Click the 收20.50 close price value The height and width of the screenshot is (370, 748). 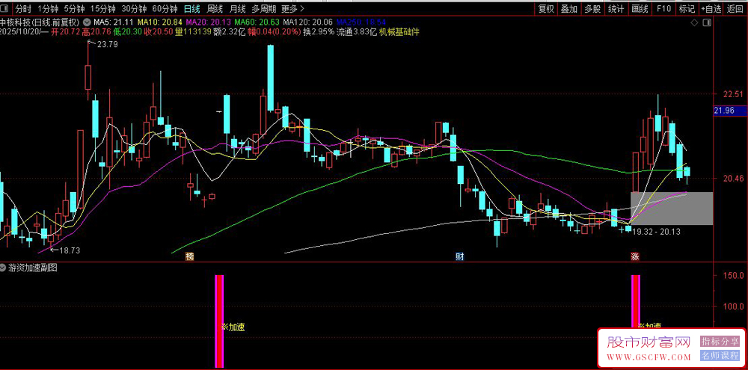(x=159, y=32)
